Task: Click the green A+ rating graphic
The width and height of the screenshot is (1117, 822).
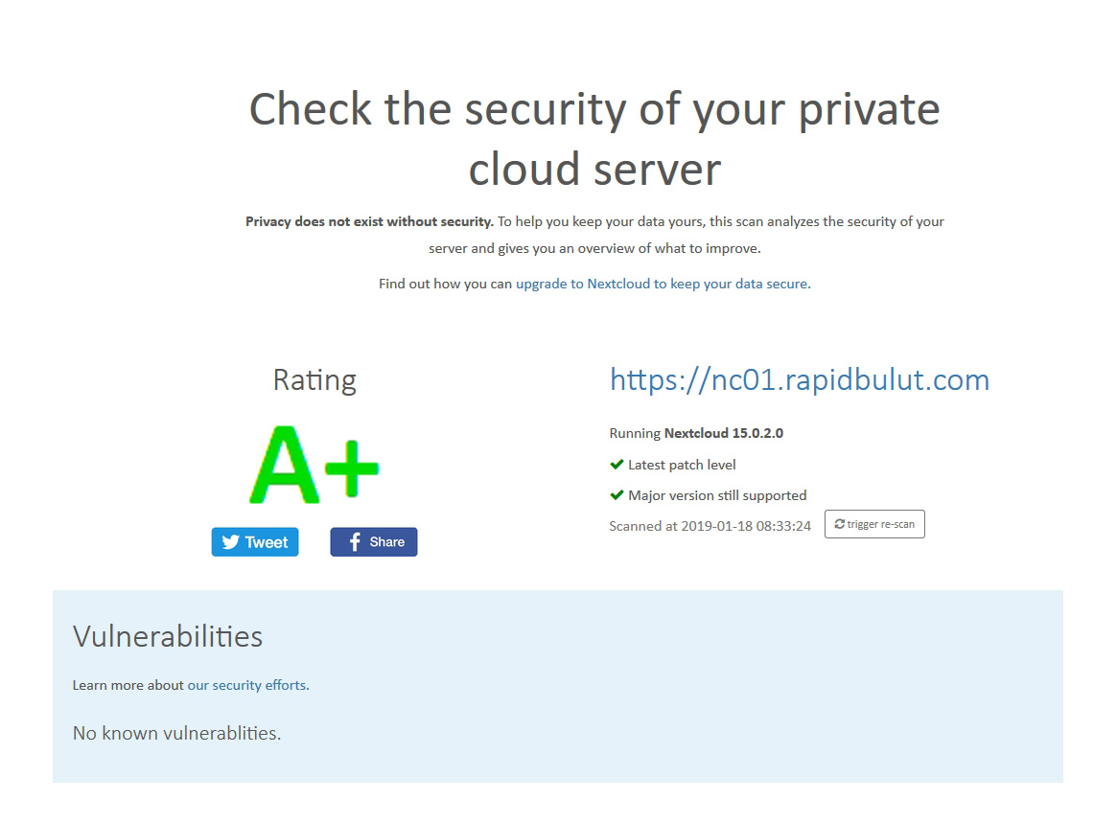Action: click(314, 465)
